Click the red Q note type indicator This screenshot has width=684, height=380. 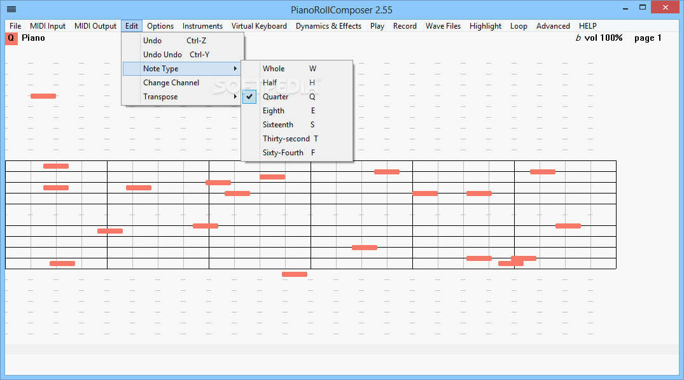pyautogui.click(x=11, y=38)
